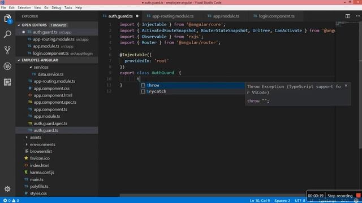Click index.html file icon
The image size is (362, 203).
coord(26,165)
